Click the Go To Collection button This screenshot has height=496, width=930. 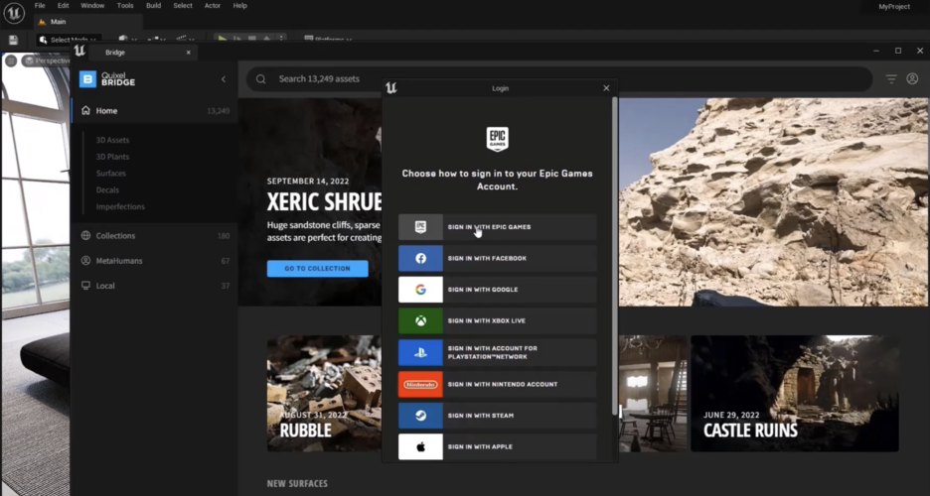[x=317, y=268]
